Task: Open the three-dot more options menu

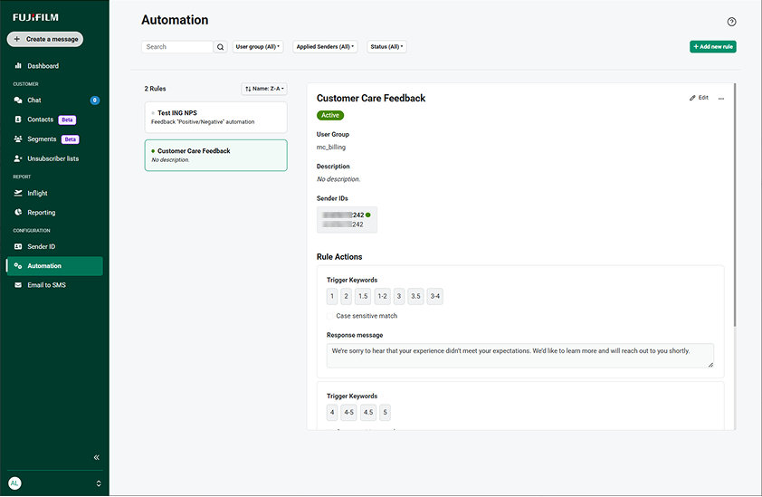Action: (721, 98)
